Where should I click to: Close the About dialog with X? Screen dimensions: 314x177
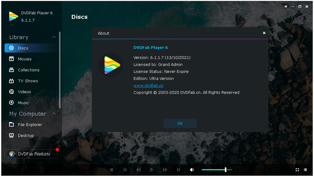click(264, 33)
